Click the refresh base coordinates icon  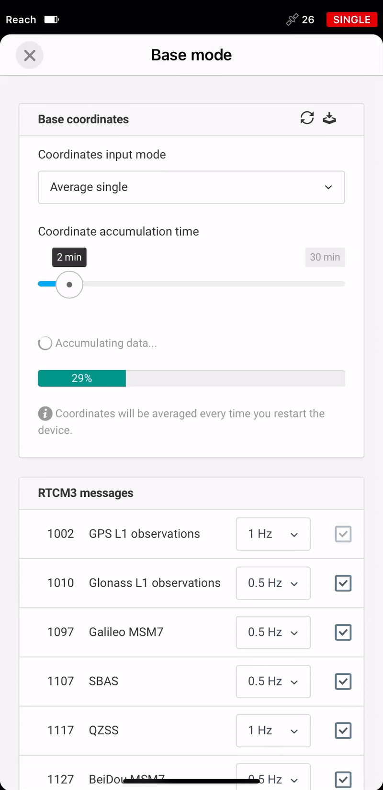[307, 118]
